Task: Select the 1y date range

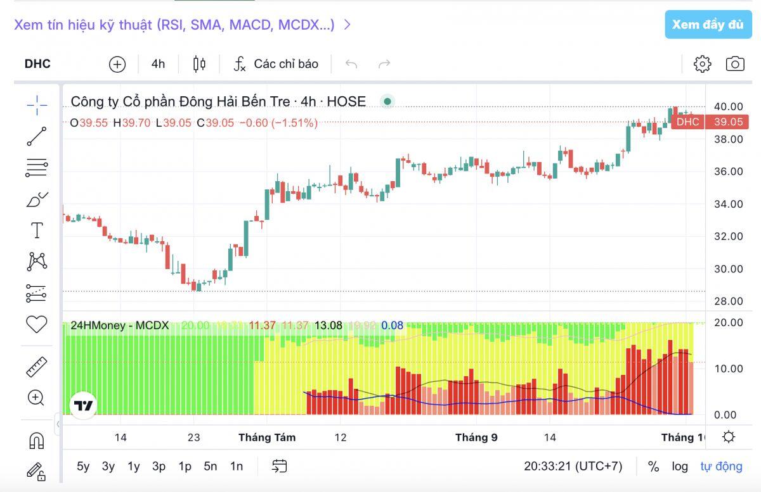Action: (x=133, y=467)
